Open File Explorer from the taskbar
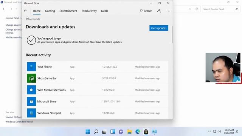 click(x=129, y=131)
